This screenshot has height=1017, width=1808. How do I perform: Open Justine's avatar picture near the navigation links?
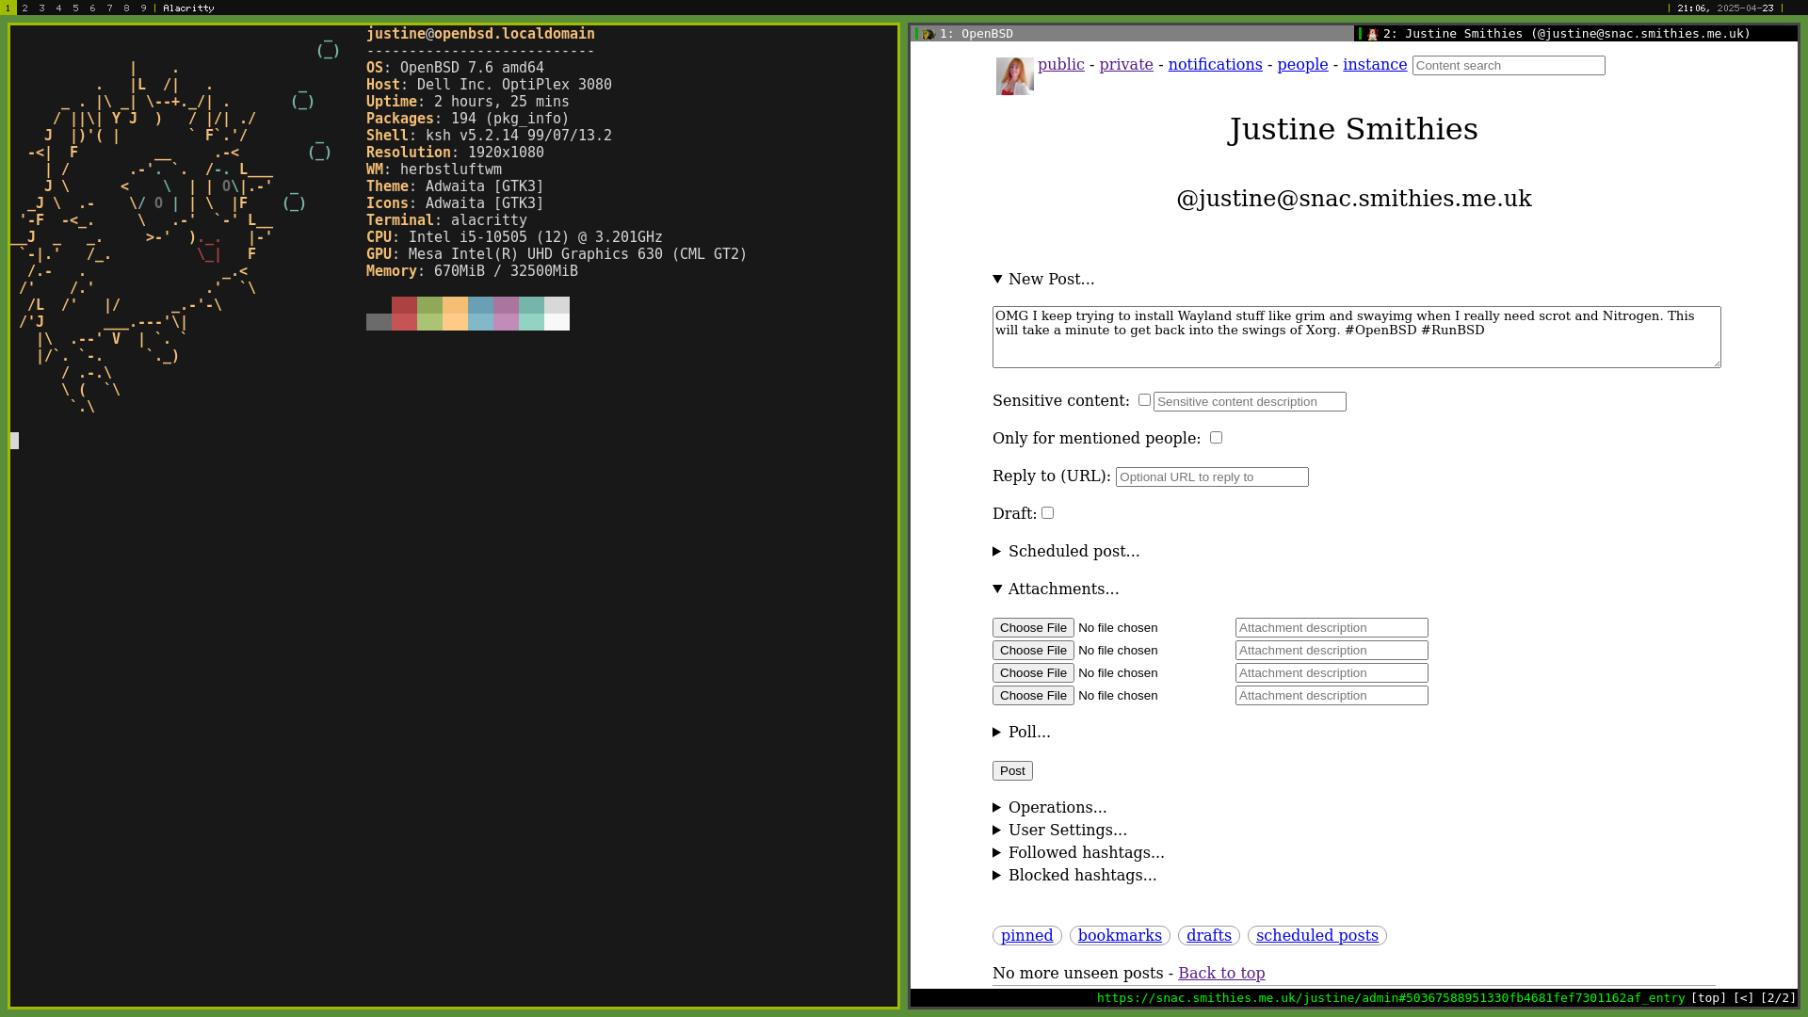click(x=1015, y=76)
